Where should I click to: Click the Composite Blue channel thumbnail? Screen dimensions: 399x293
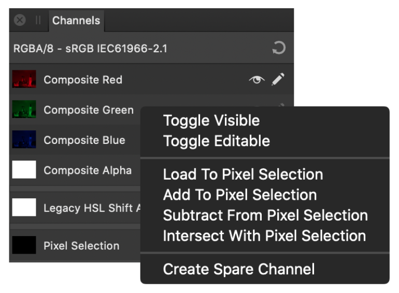tap(24, 139)
